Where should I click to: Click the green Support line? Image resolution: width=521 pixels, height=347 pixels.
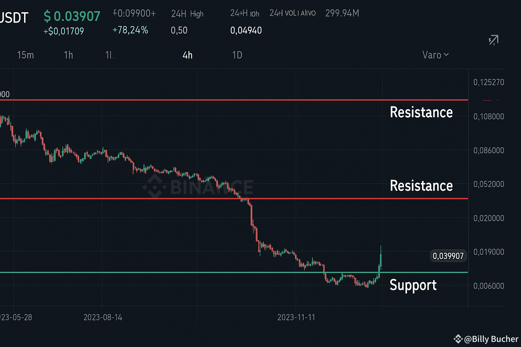(x=234, y=272)
